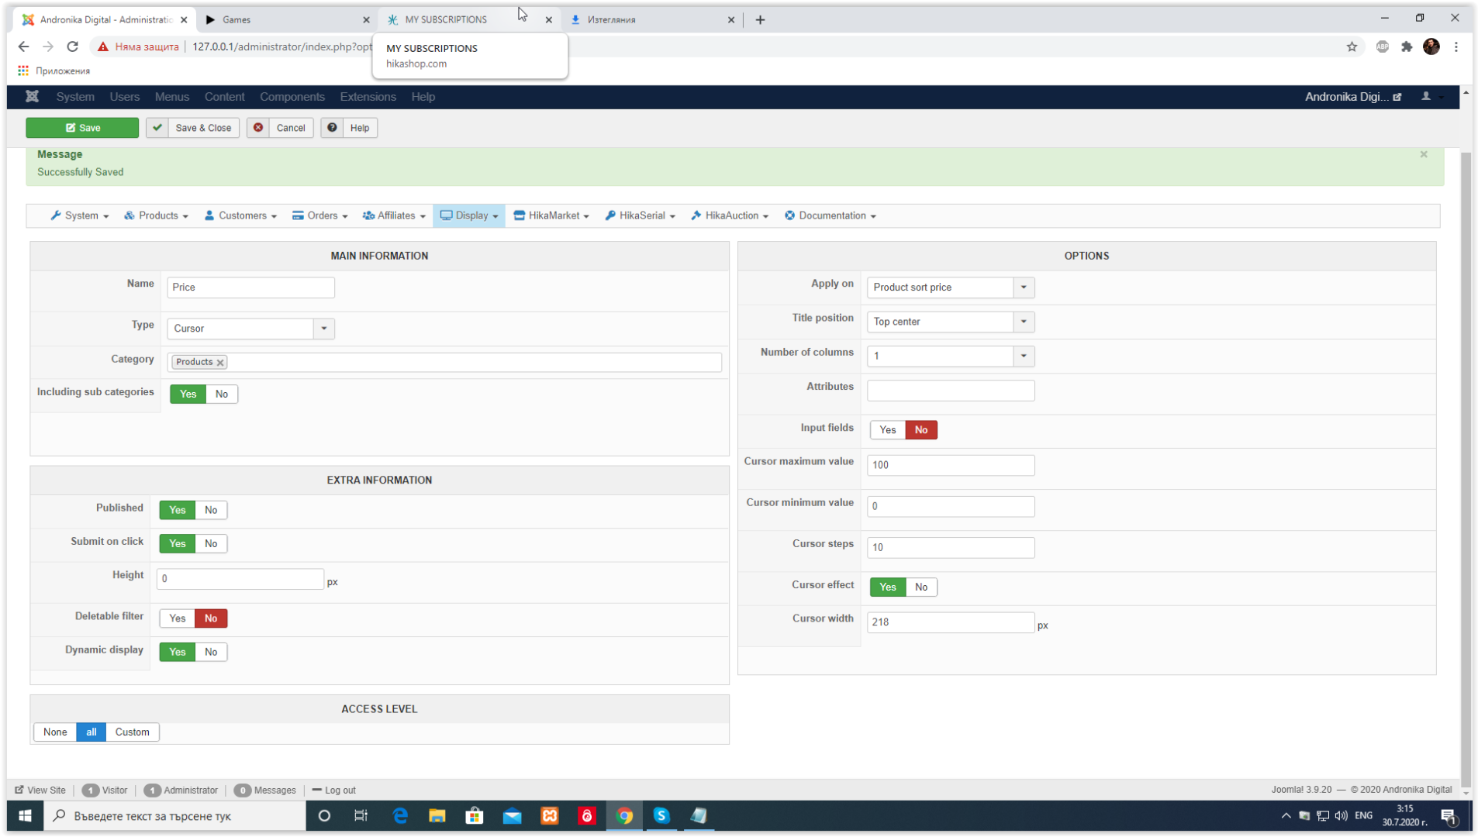Screen dimensions: 1478x837
Task: Click the page reload icon
Action: [x=72, y=46]
